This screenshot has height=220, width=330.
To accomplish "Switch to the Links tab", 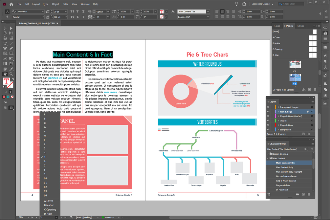I will (x=277, y=26).
